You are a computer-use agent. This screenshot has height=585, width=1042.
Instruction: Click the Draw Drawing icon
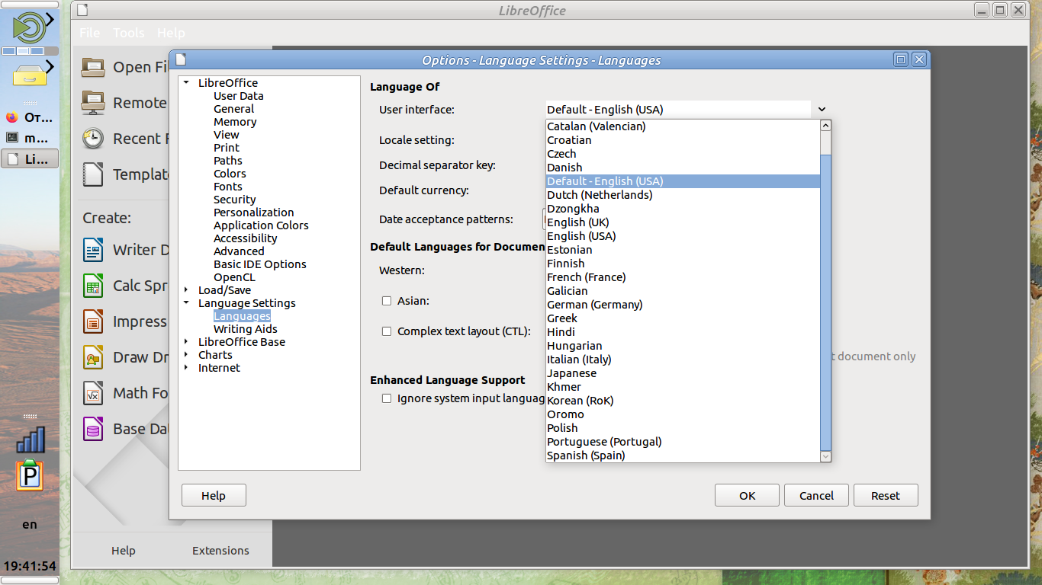coord(93,357)
